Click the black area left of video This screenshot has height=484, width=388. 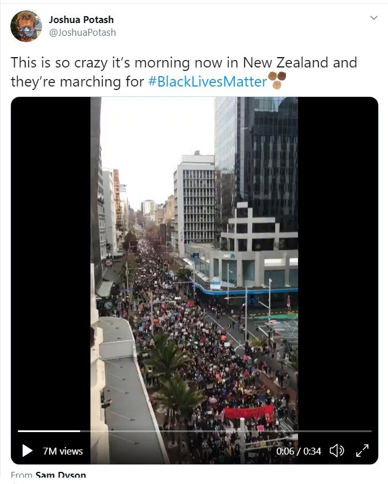click(x=51, y=262)
